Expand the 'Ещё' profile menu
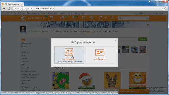Screen dimensions: 169x95 (115, 31)
